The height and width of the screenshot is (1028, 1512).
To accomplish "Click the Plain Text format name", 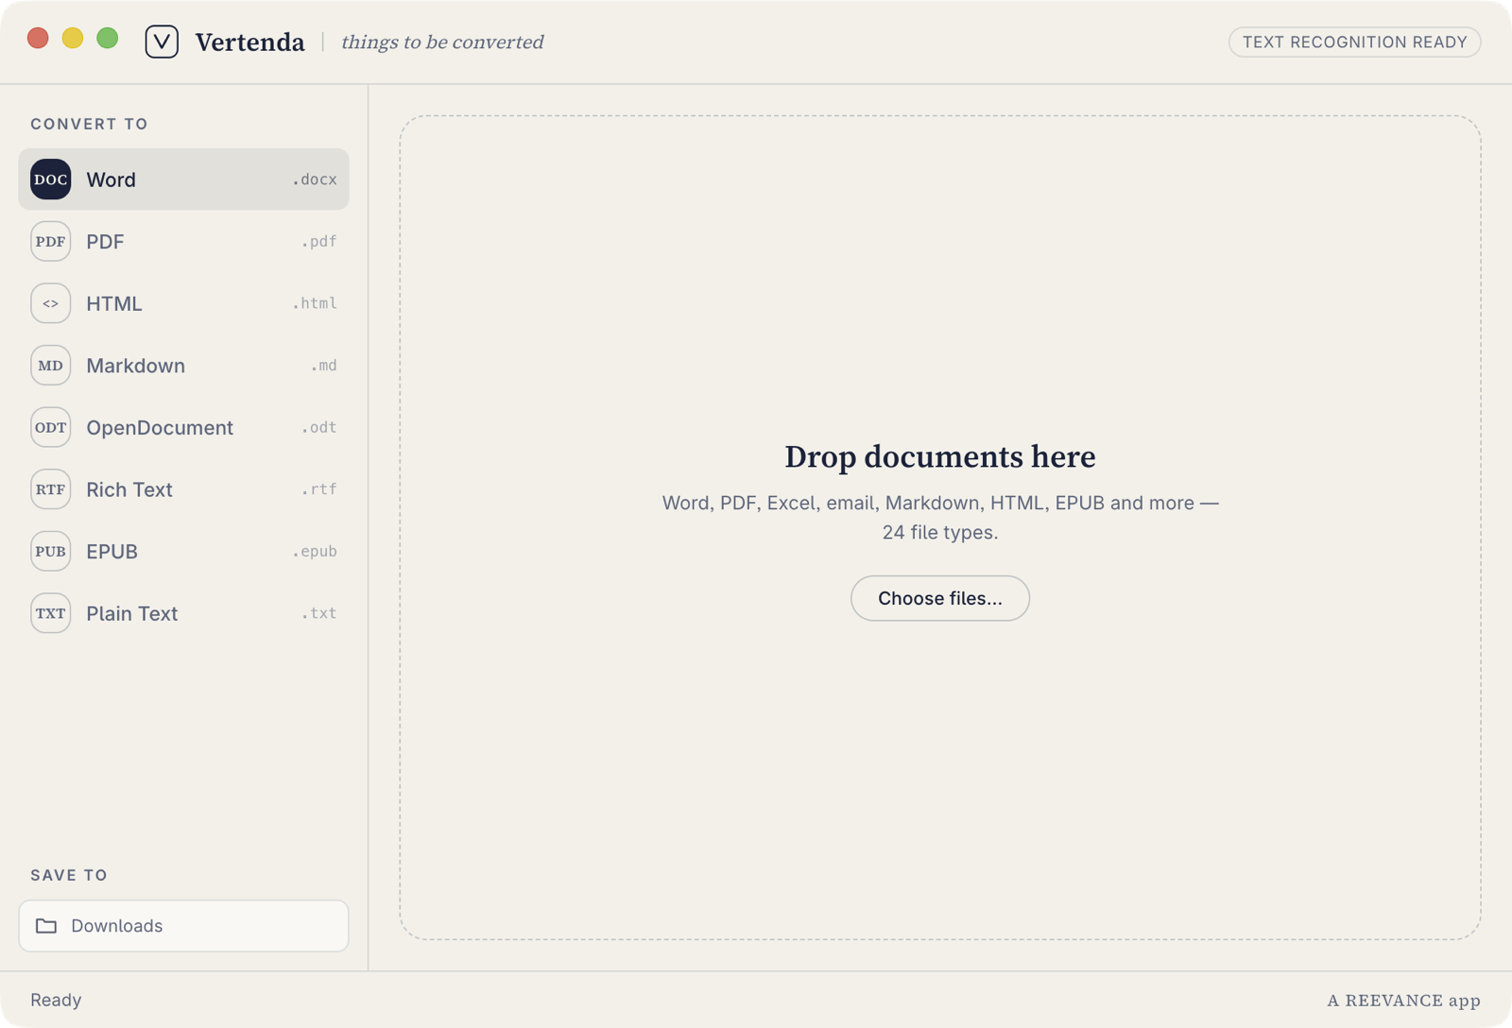I will point(131,613).
